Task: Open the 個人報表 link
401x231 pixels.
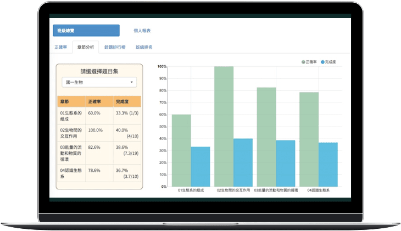Action: coord(142,31)
